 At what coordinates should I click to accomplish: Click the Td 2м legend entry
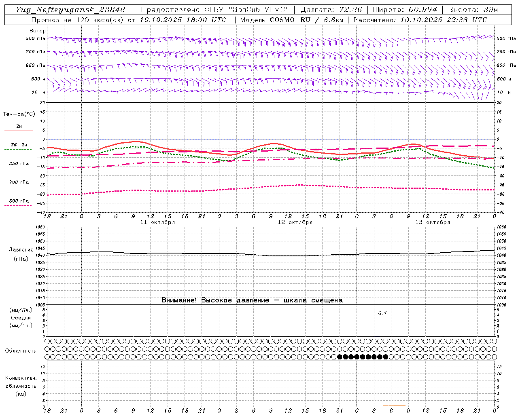click(19, 145)
